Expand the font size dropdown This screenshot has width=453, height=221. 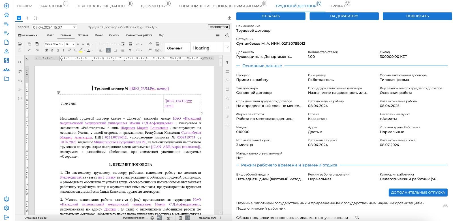[73, 44]
